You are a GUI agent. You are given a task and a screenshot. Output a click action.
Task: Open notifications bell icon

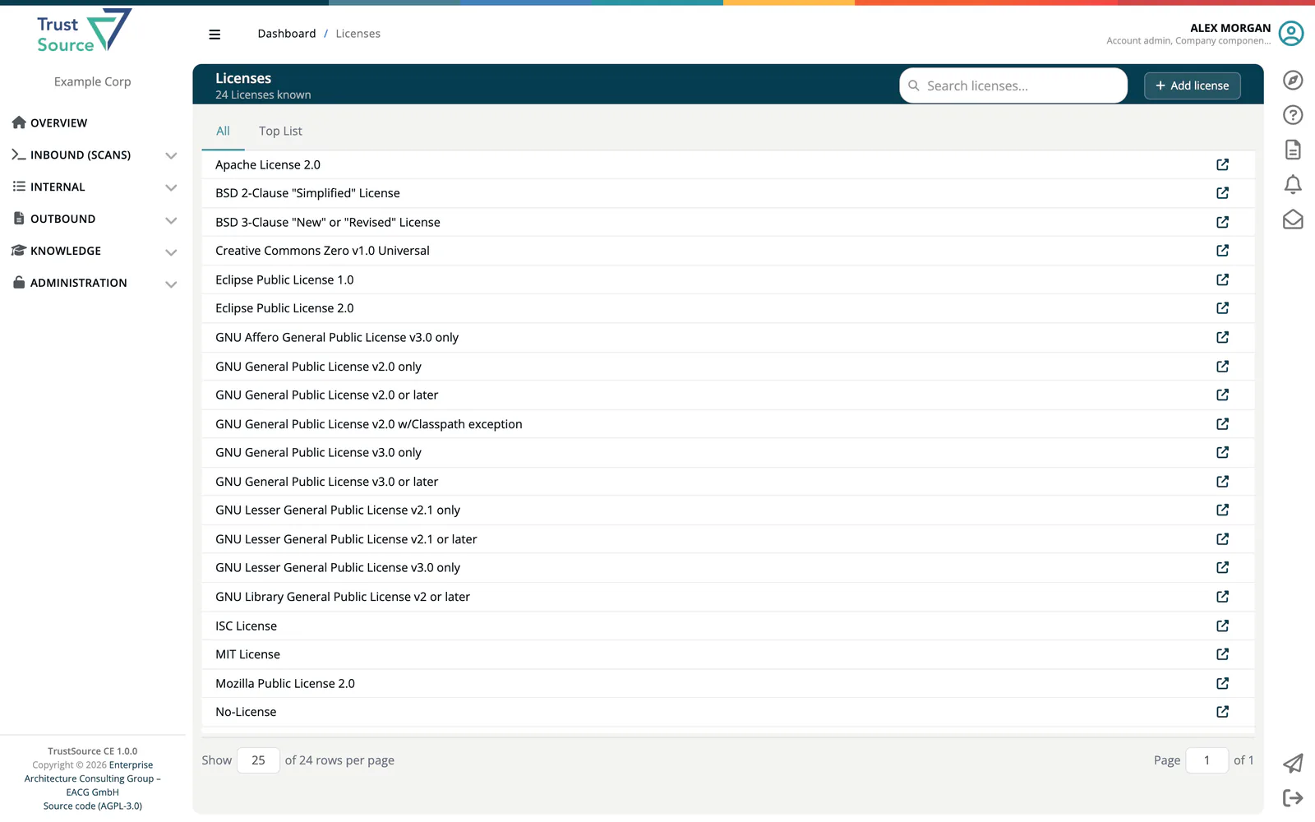pos(1293,185)
